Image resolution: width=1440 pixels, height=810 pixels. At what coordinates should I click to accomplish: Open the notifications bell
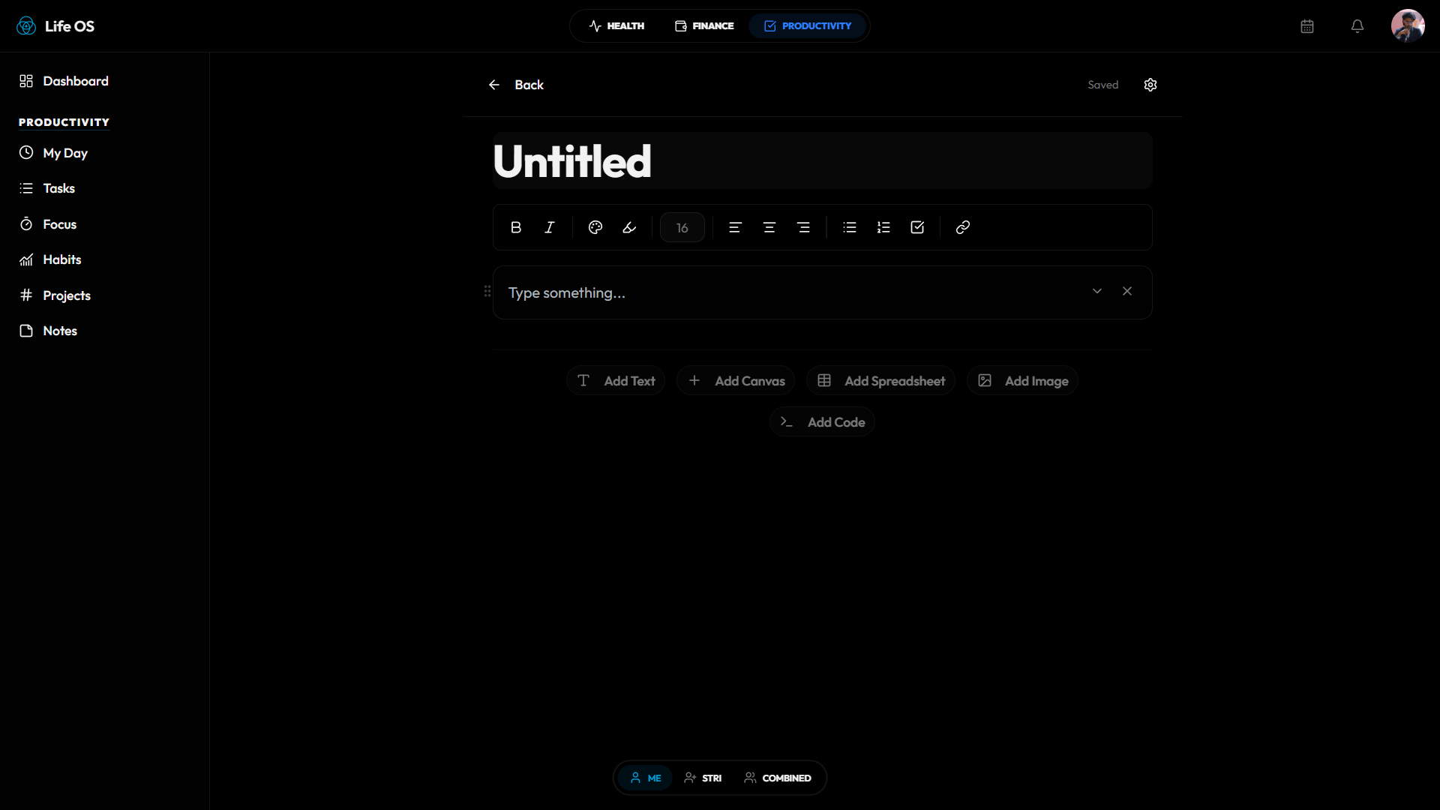coord(1357,26)
